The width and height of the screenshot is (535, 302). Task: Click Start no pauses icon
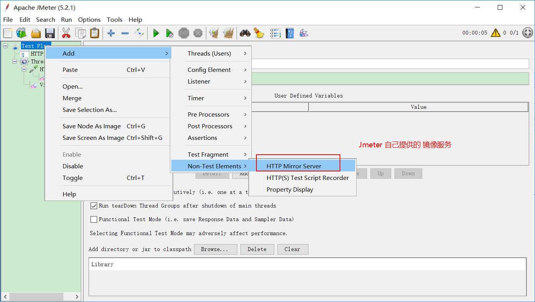point(170,33)
